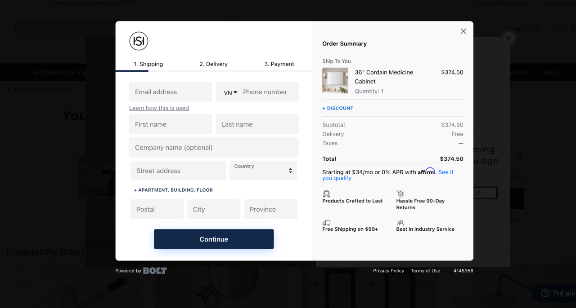Open the Country dropdown
This screenshot has height=308, width=576.
click(263, 171)
